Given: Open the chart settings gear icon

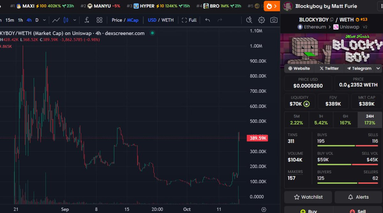Looking at the screenshot, I should pyautogui.click(x=261, y=20).
